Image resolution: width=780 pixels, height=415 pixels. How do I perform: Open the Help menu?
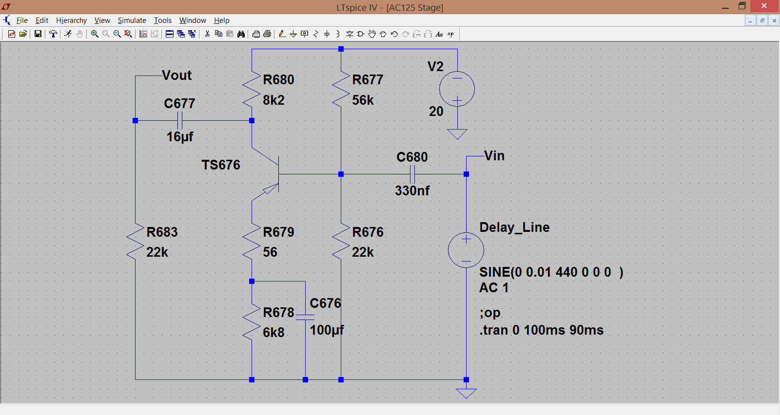[221, 20]
